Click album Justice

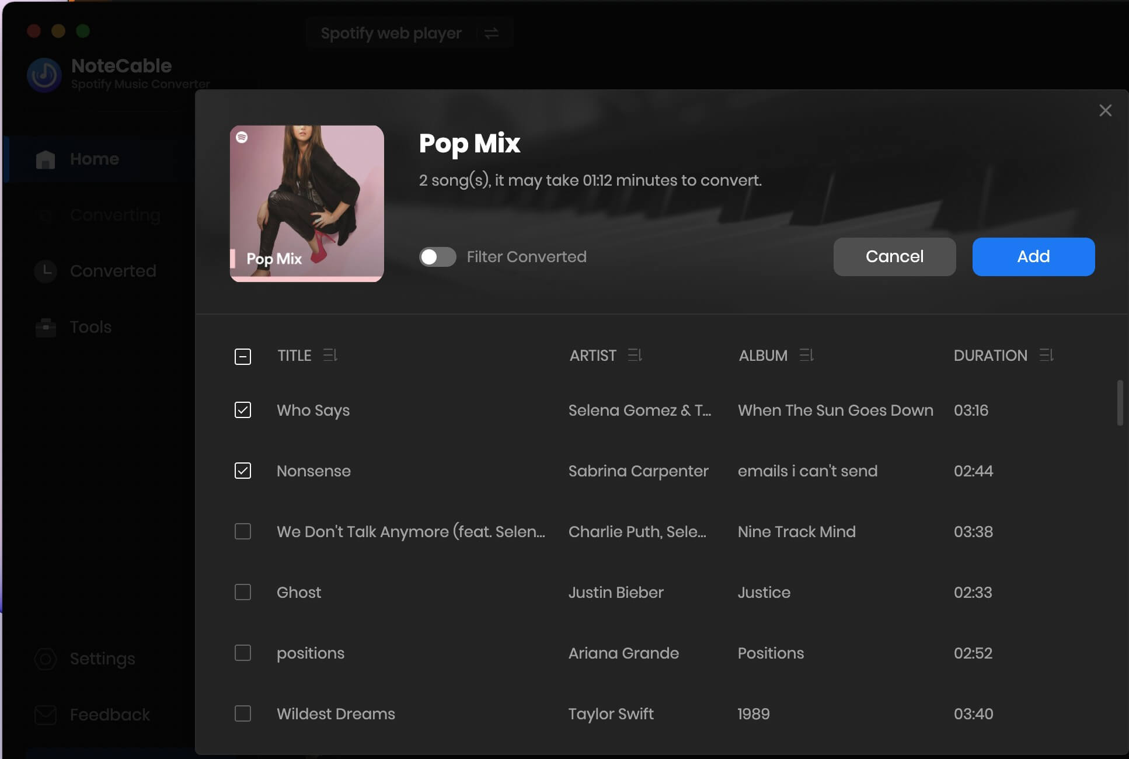pyautogui.click(x=764, y=593)
